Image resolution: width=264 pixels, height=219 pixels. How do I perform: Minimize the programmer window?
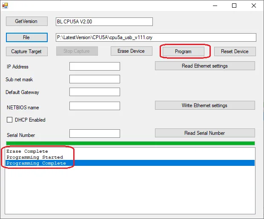tap(215, 6)
